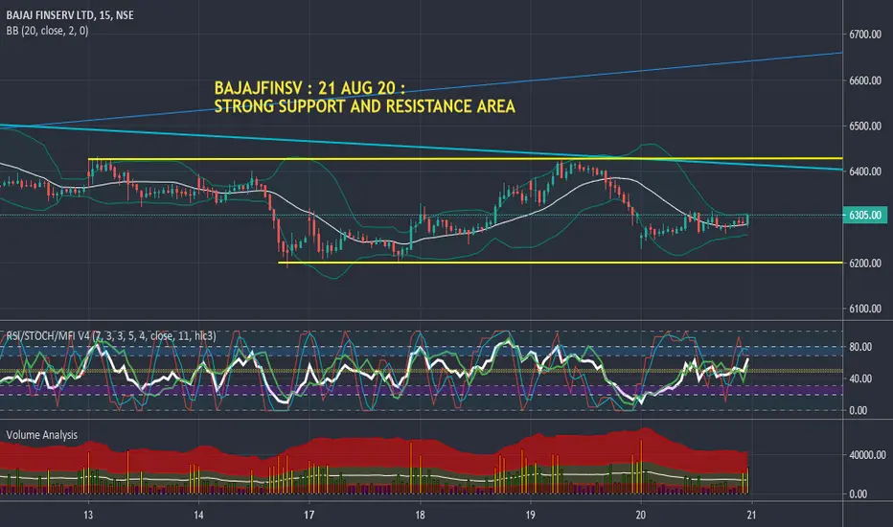The image size is (893, 527).
Task: Select the lower yellow support line at 6200
Action: (x=561, y=263)
